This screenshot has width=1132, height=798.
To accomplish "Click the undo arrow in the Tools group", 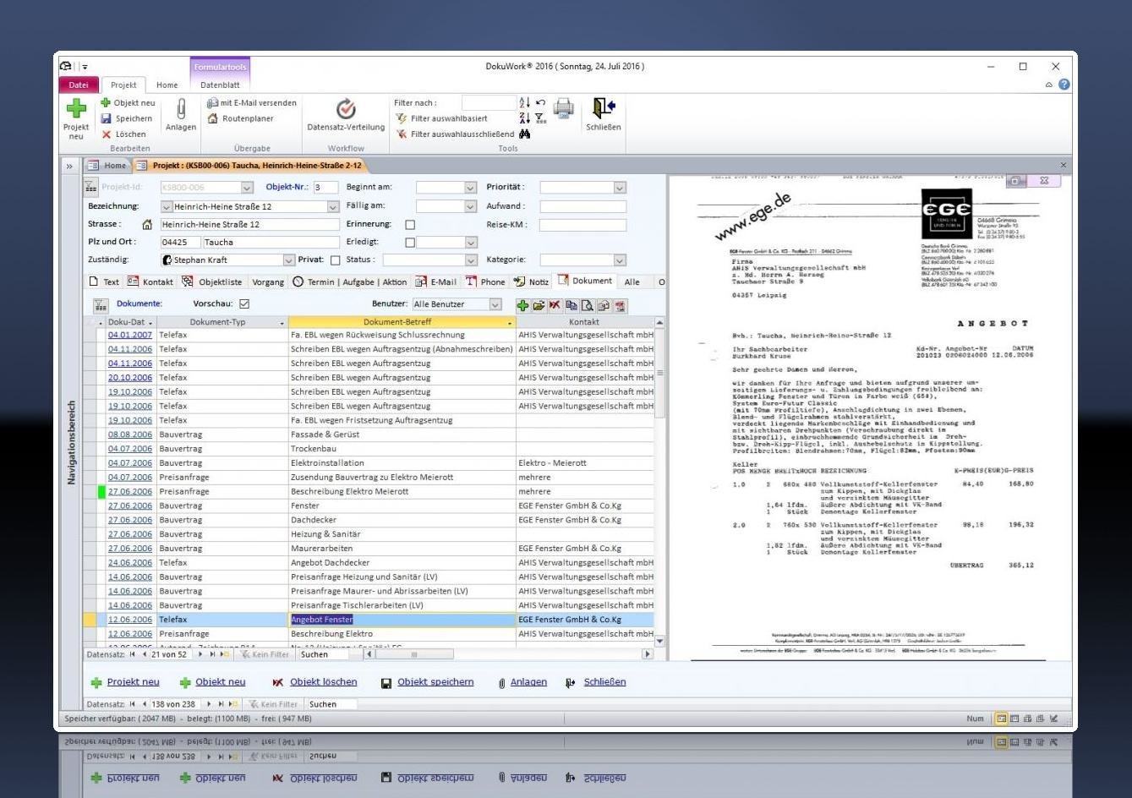I will click(x=540, y=103).
